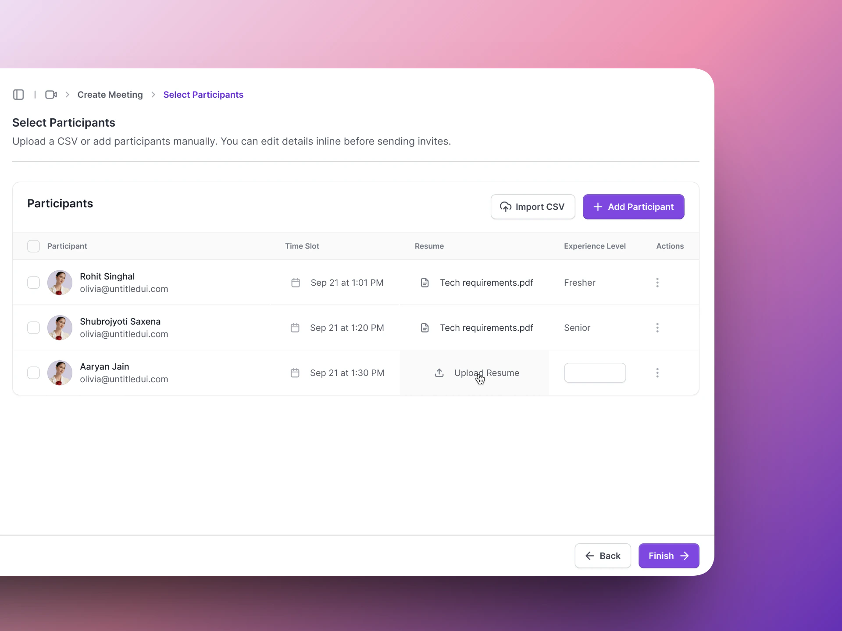The height and width of the screenshot is (631, 842).
Task: Open the actions kebab menu for Aaryan Jain
Action: [657, 373]
